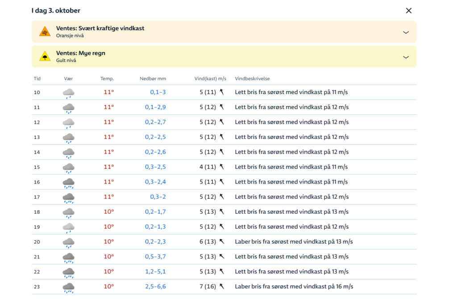Screen dimensions: 457x299
Task: Expand the yellow heavy rain warning chevron
Action: (x=406, y=57)
